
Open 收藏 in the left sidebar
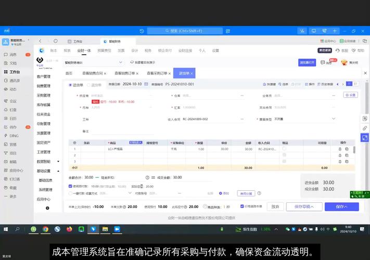coord(10,188)
